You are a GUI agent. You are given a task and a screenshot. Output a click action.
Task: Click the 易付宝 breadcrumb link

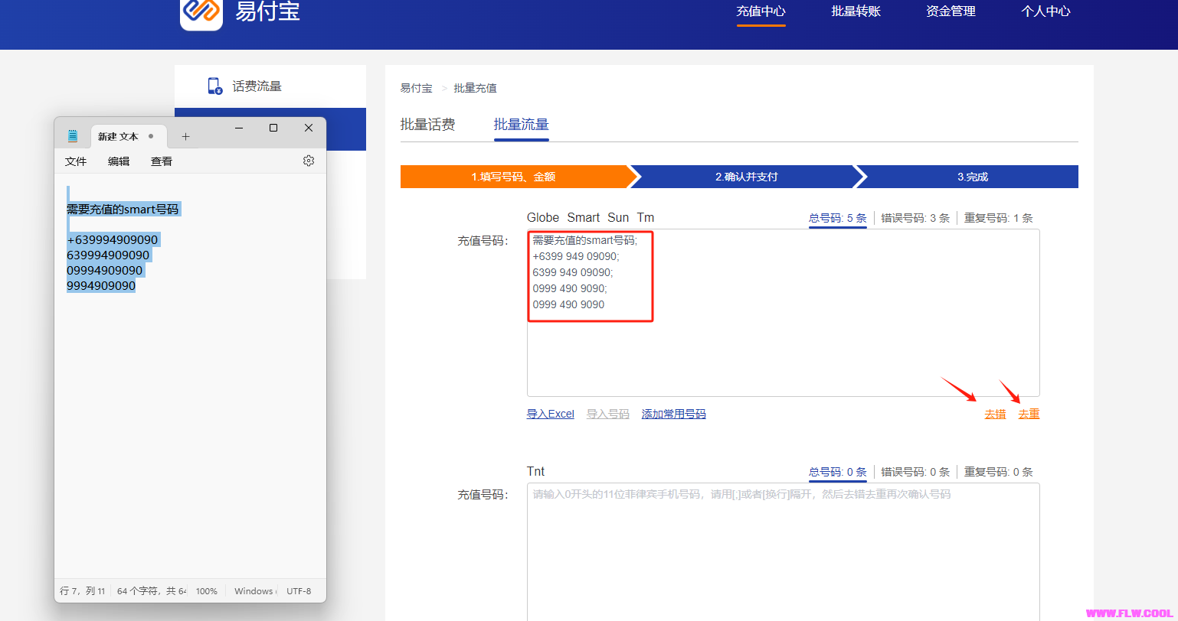[x=417, y=88]
